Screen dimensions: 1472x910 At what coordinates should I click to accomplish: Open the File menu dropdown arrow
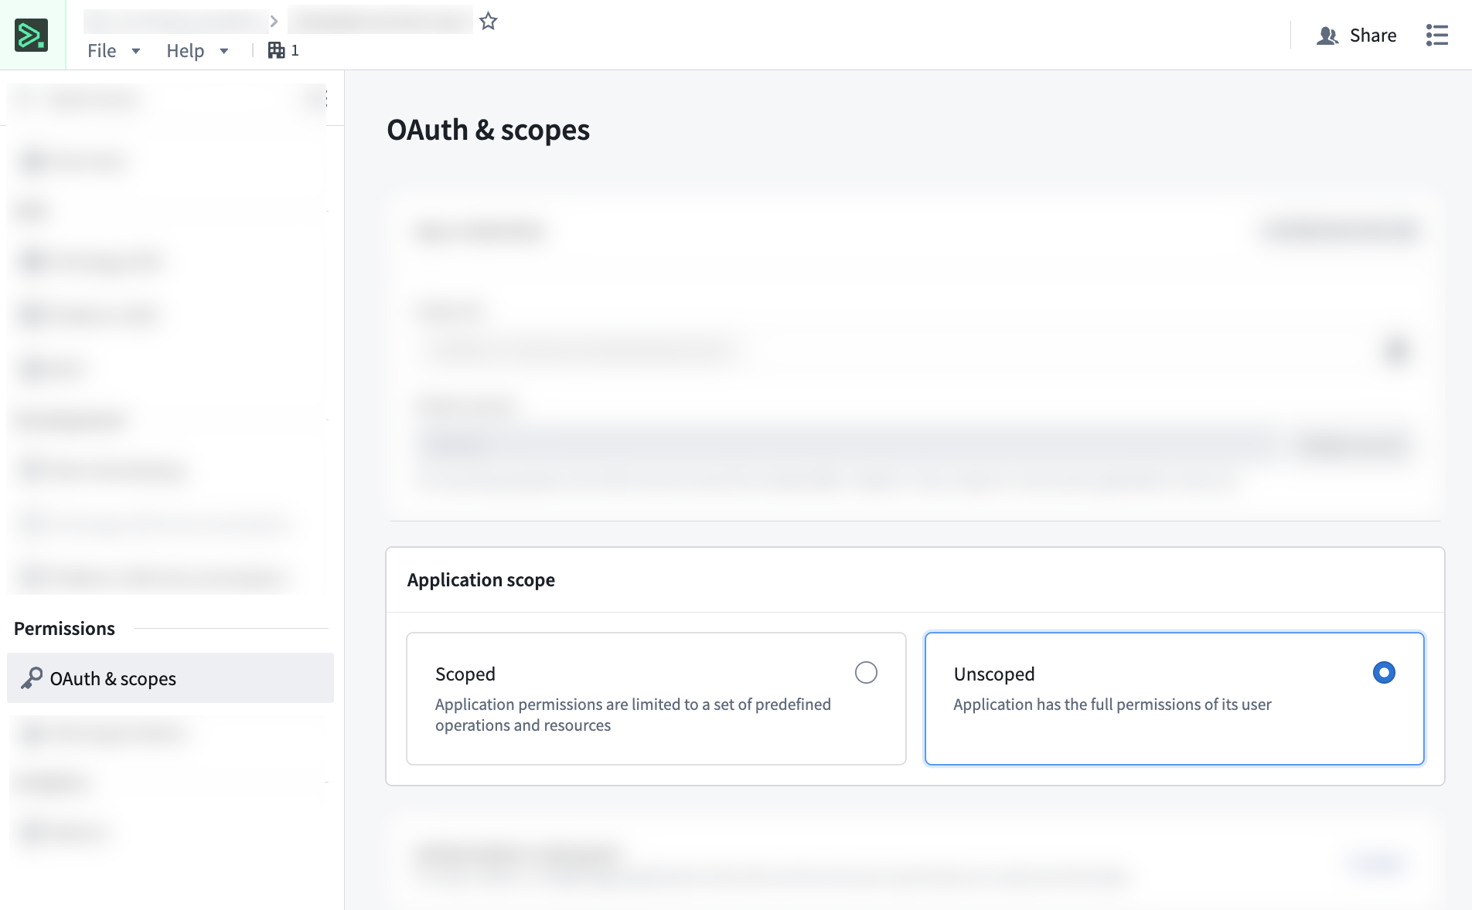[136, 51]
